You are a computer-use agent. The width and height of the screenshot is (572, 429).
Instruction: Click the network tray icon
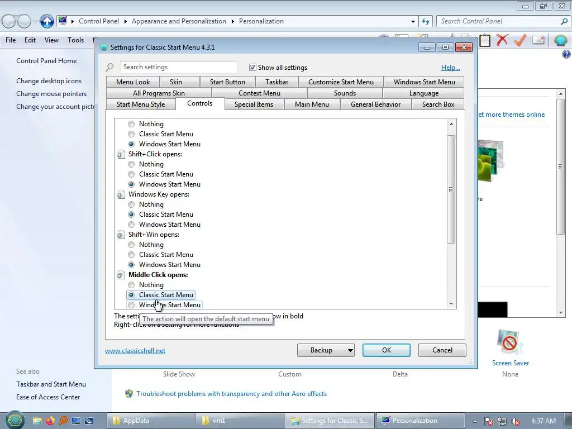click(x=502, y=421)
